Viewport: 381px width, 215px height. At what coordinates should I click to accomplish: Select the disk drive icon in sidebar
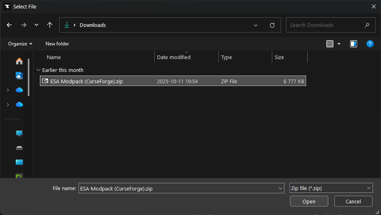click(x=19, y=148)
